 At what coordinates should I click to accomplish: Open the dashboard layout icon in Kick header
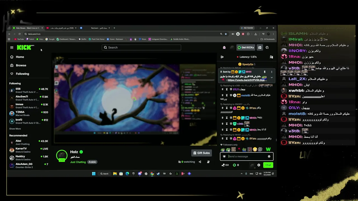tap(260, 47)
